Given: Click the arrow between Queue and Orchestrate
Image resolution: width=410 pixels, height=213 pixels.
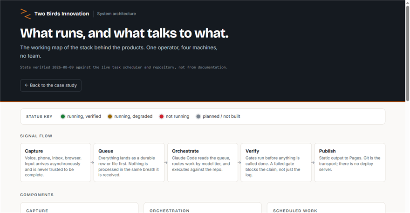Looking at the screenshot, I should [166, 163].
